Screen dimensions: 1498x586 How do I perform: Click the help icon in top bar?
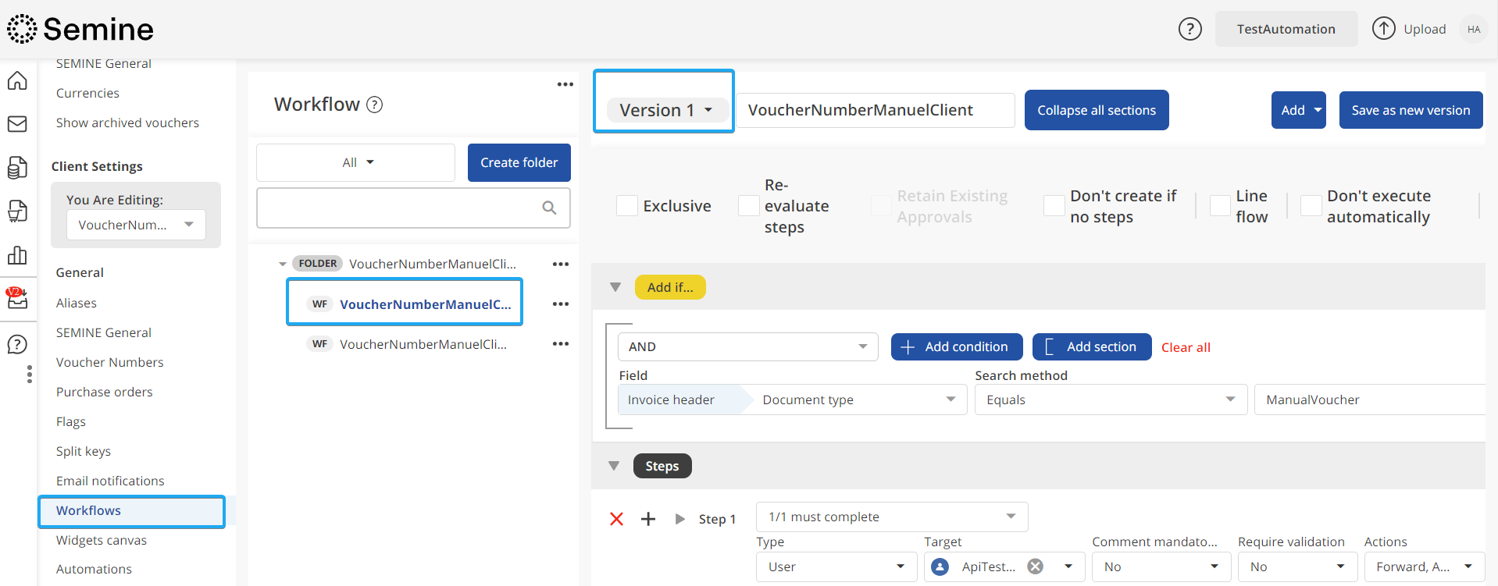1189,30
